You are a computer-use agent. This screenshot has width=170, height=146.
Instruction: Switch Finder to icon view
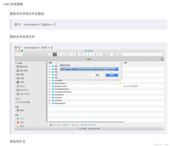tap(51, 54)
